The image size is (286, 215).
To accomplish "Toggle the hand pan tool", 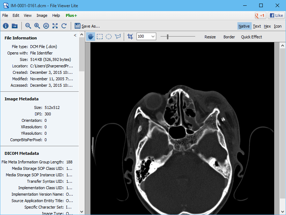I will click(91, 36).
